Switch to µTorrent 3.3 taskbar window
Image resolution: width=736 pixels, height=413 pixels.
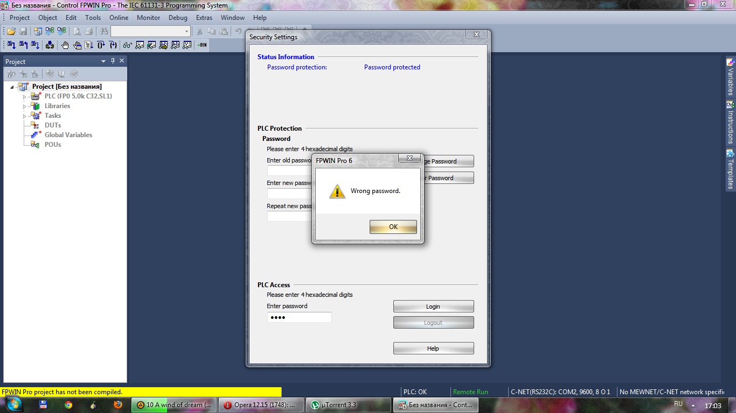[x=348, y=405]
